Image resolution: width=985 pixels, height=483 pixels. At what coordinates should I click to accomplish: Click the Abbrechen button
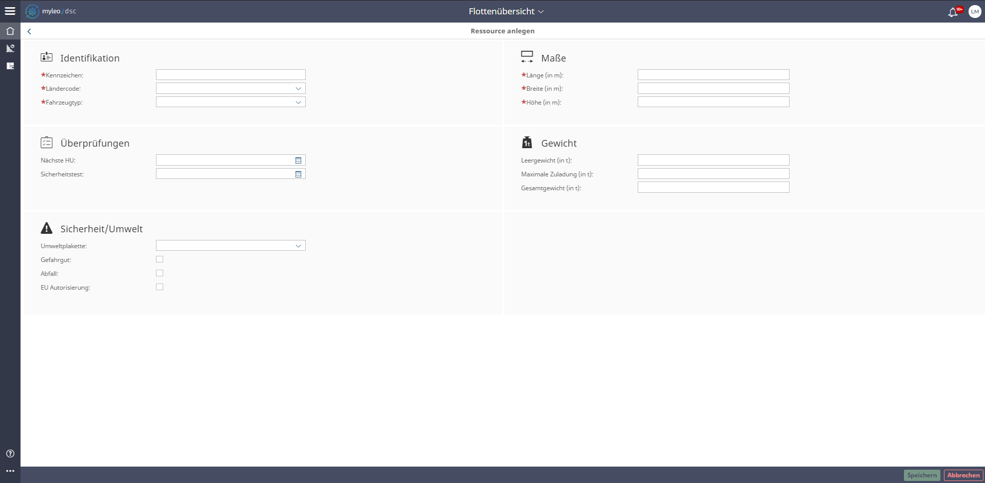click(963, 475)
